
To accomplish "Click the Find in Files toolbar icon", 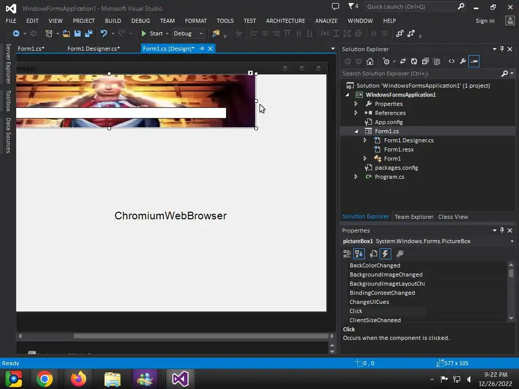I will click(216, 33).
